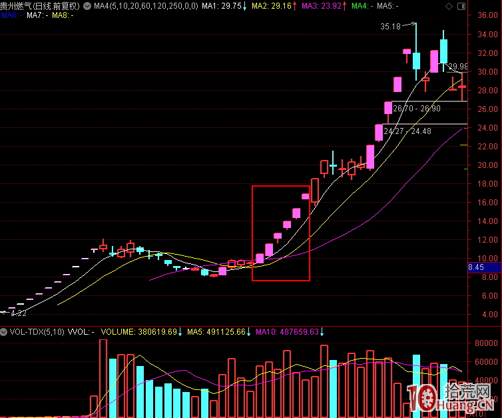The width and height of the screenshot is (502, 418).
Task: Click the 35.18 high price label
Action: [390, 26]
